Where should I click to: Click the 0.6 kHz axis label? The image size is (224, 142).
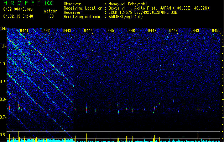[3, 135]
